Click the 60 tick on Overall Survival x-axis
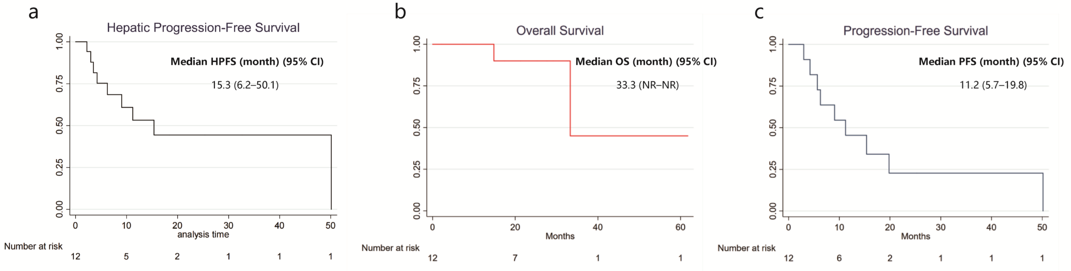This screenshot has height=271, width=1071. [680, 227]
